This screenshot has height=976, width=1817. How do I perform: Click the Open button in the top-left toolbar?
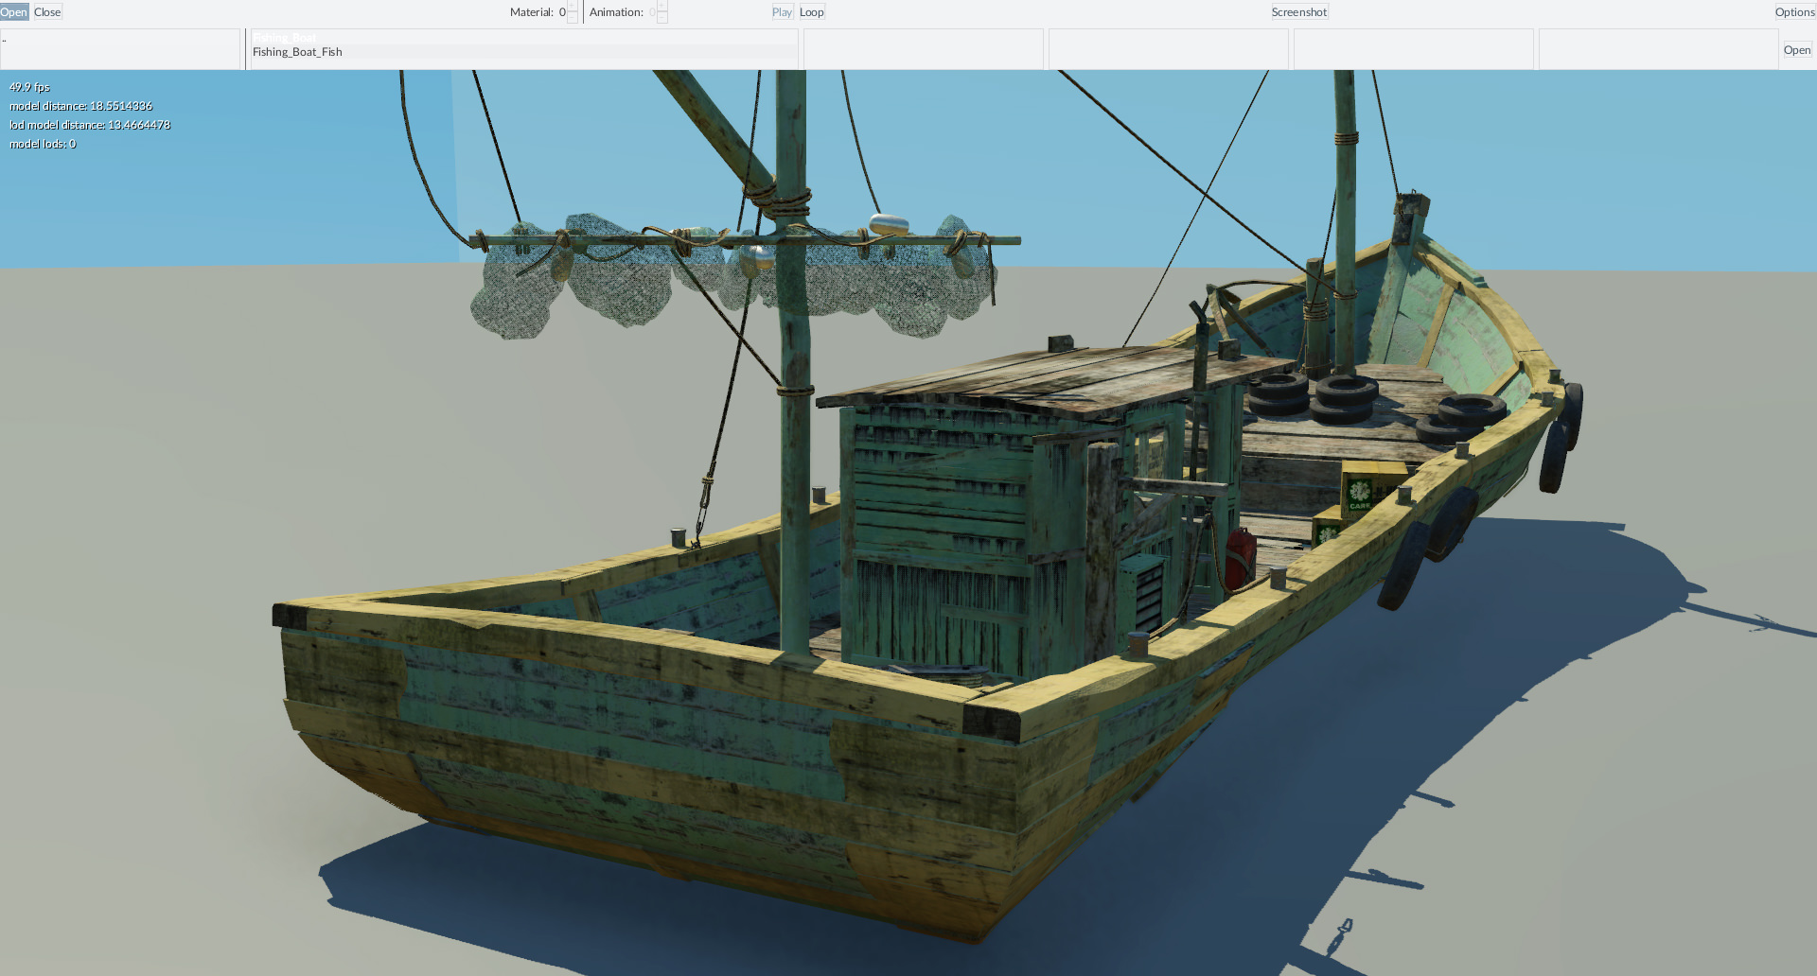pyautogui.click(x=14, y=12)
